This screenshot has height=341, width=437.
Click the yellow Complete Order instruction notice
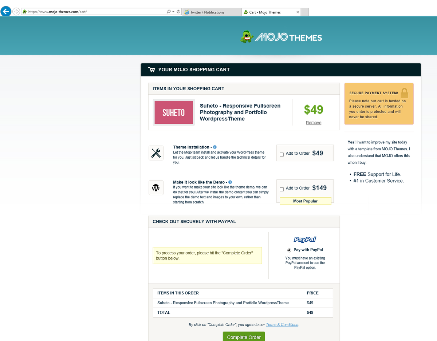[207, 255]
